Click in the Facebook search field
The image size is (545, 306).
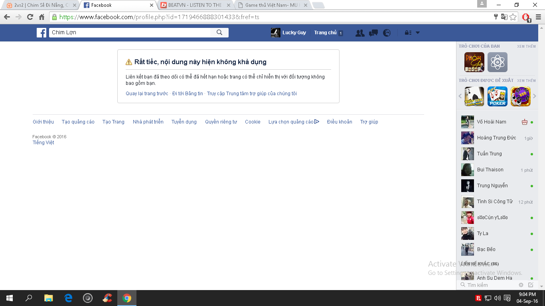point(130,33)
